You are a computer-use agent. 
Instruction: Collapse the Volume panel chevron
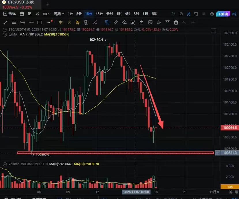pos(5,164)
